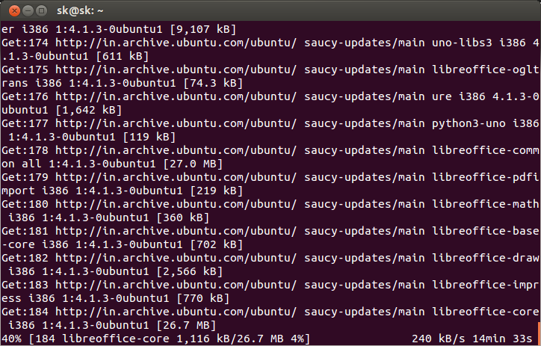Click '1,116 kB/26.7 MB 4%' progress text

point(240,339)
